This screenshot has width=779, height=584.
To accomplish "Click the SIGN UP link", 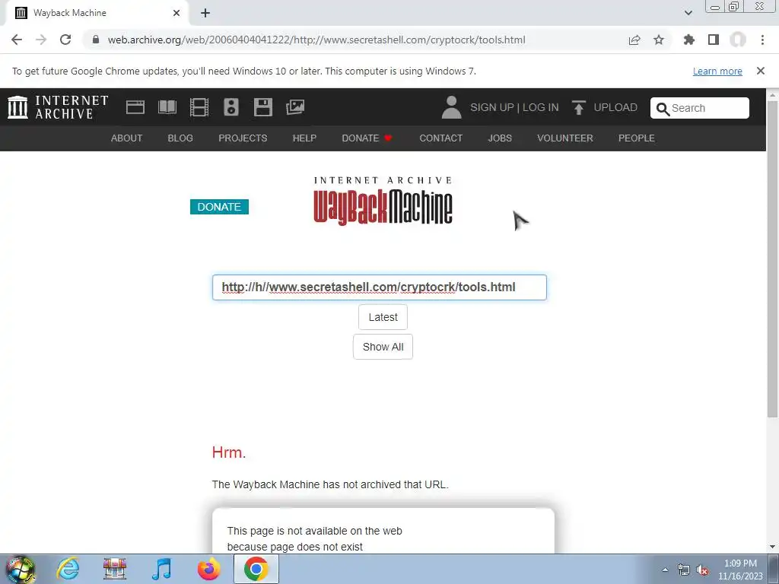I will [x=492, y=107].
